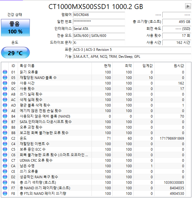Click raw value 1039330085 in F6 row
192x198 pixels.
174,183
